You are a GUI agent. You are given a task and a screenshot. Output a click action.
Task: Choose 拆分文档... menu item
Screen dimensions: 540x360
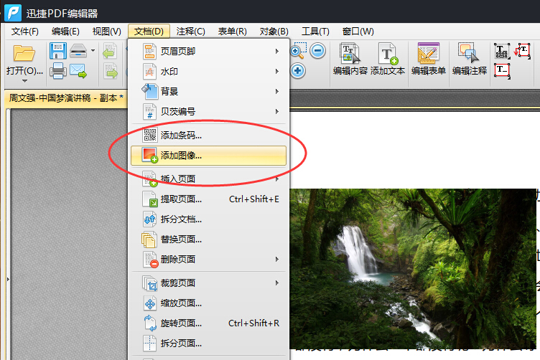click(x=209, y=219)
